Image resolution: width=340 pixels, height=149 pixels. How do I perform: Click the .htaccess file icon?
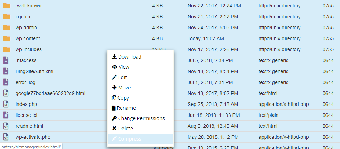[6, 60]
